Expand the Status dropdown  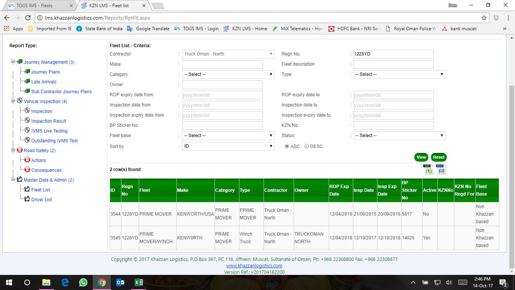pos(399,136)
